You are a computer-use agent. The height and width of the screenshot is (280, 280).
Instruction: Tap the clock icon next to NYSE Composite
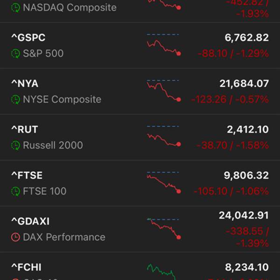(x=16, y=99)
